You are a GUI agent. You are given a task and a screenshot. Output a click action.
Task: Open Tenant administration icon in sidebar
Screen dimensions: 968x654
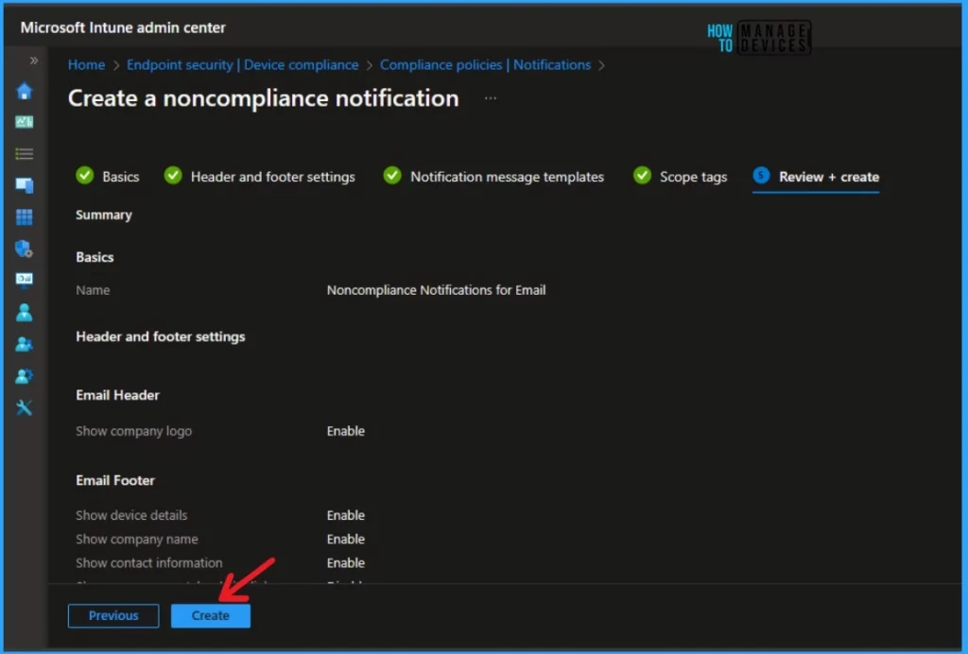24,376
